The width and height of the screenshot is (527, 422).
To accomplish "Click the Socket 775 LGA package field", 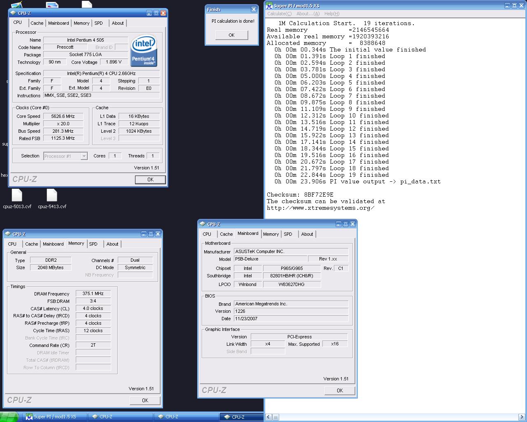I will [x=86, y=54].
